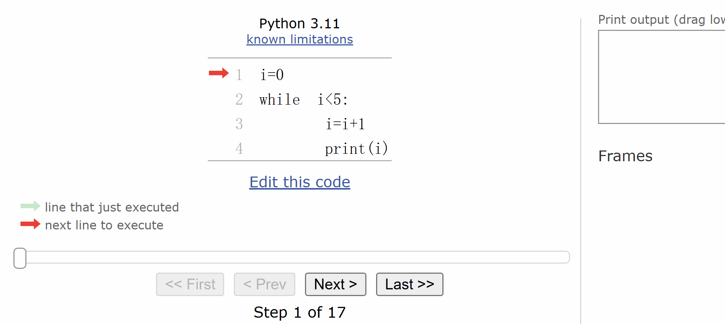
Task: Click the red arrow beside line 1
Action: pos(219,73)
